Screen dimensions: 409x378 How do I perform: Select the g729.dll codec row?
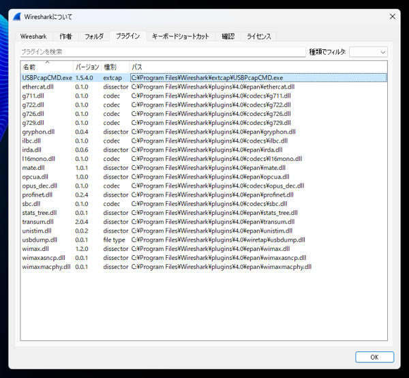204,123
